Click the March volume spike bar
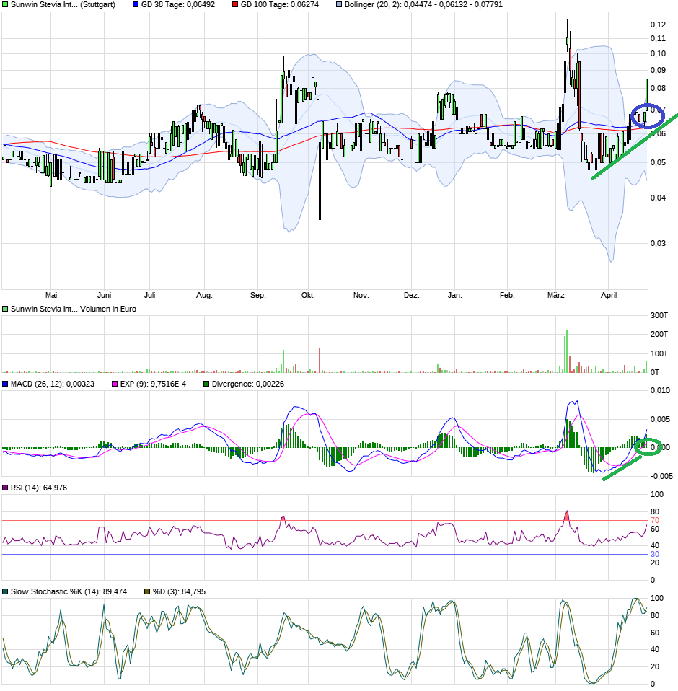 click(567, 352)
